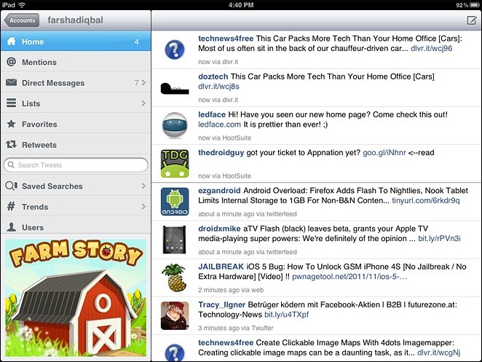Viewport: 482px width, 362px height.
Task: Open the Favorites menu label
Action: 39,125
